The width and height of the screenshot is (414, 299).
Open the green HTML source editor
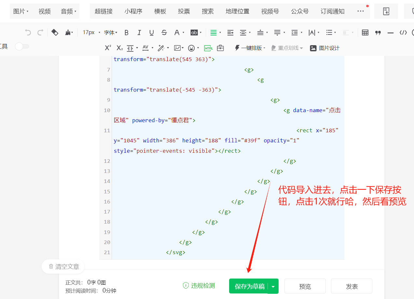[x=209, y=48]
